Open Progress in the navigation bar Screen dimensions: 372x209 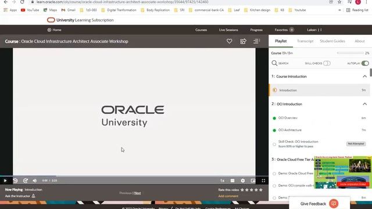coord(256,30)
